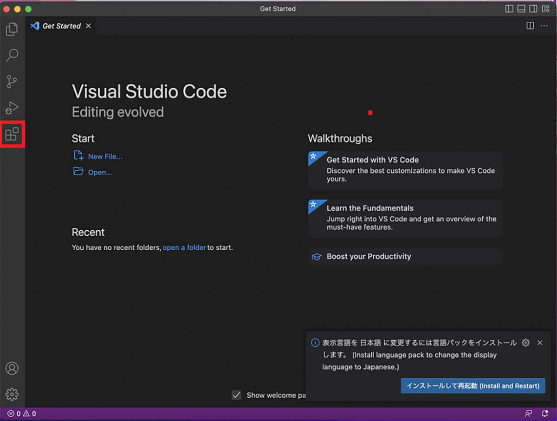
Task: Toggle the secondary sidebar from the title bar
Action: (x=532, y=8)
